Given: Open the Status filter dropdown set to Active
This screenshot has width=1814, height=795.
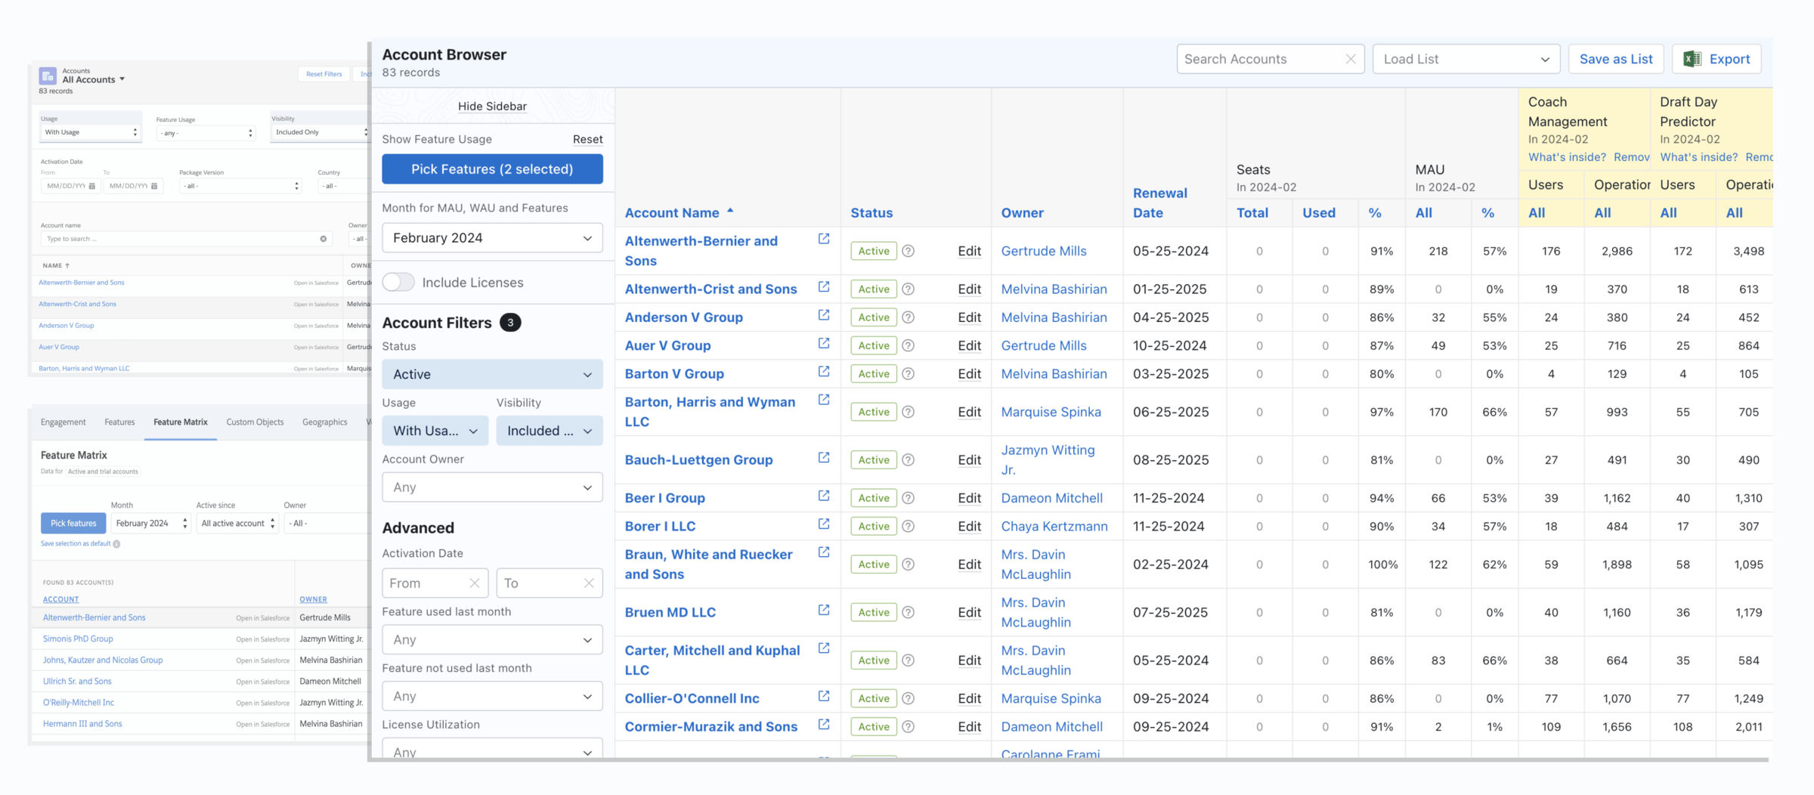Looking at the screenshot, I should [492, 374].
